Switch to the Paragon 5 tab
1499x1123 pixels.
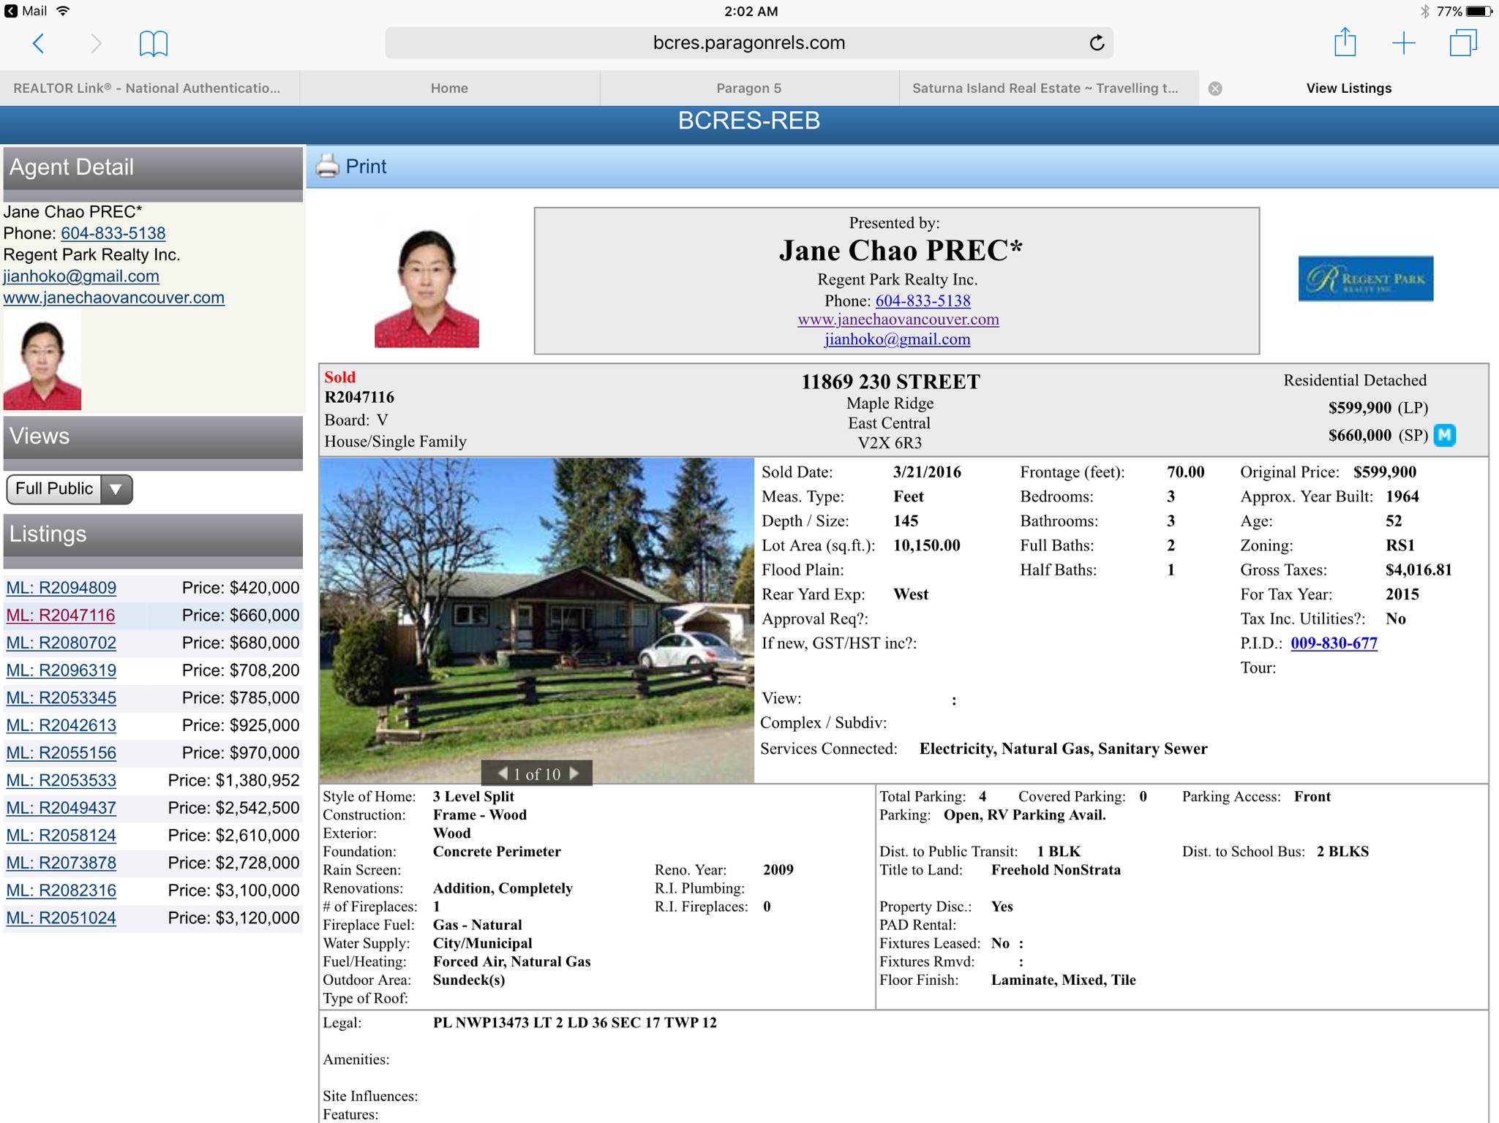[748, 88]
